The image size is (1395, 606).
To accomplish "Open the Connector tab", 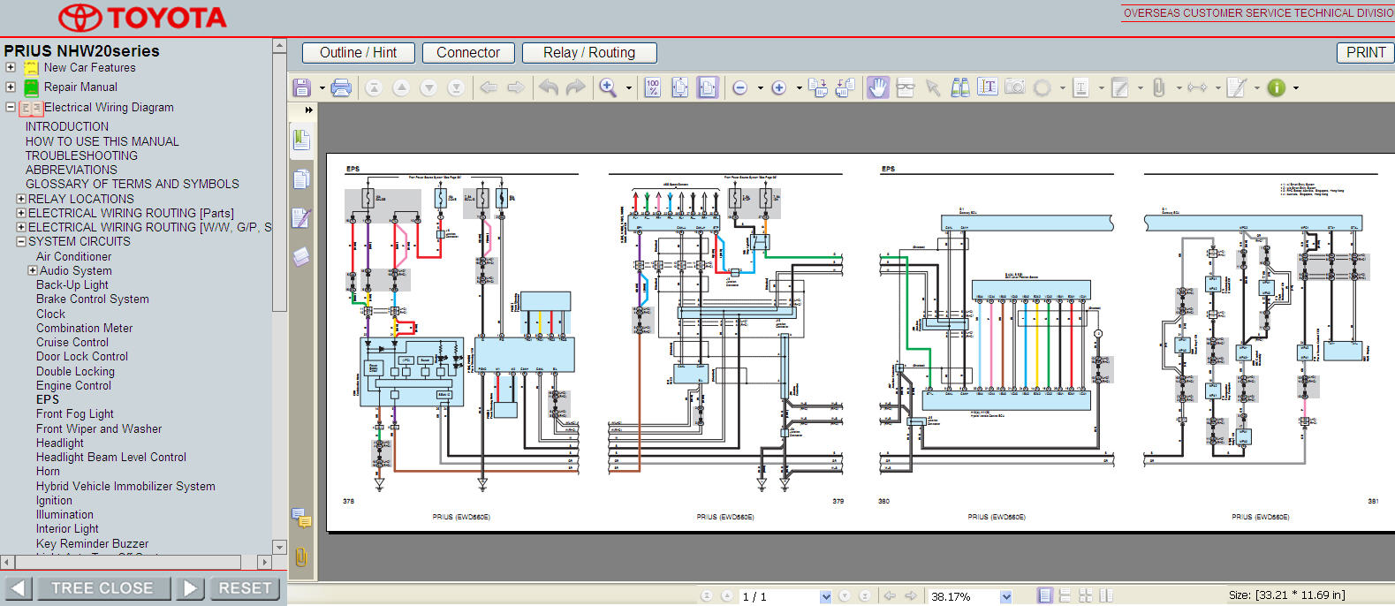I will click(x=467, y=53).
